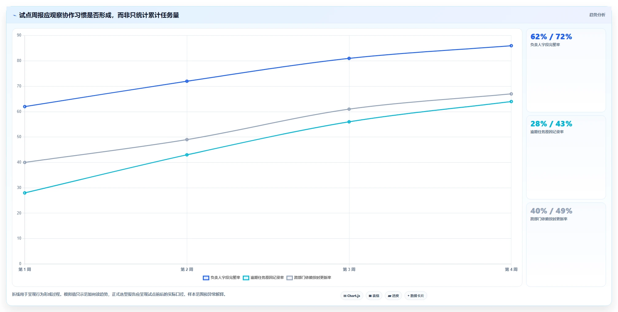Click the teal data point at 第 3 周
The width and height of the screenshot is (618, 312).
tap(349, 122)
